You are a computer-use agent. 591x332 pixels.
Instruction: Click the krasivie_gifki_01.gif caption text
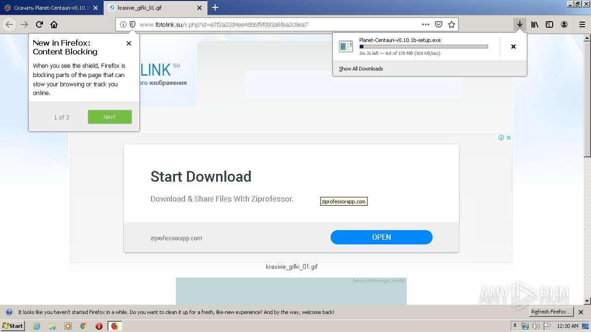click(x=292, y=267)
